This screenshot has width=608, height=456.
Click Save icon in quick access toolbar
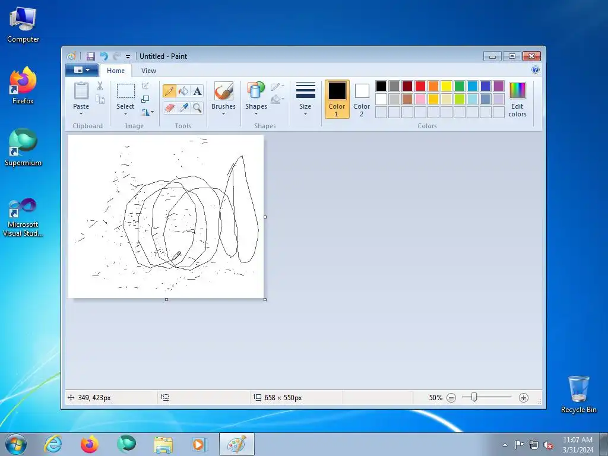(90, 56)
